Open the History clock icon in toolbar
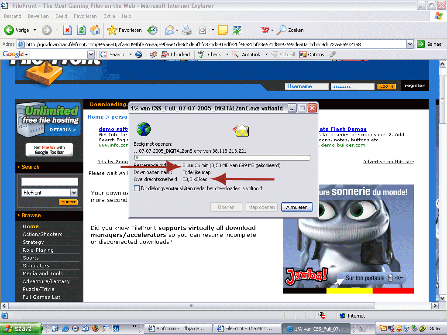Viewport: 447px width, 335px height. 152,30
